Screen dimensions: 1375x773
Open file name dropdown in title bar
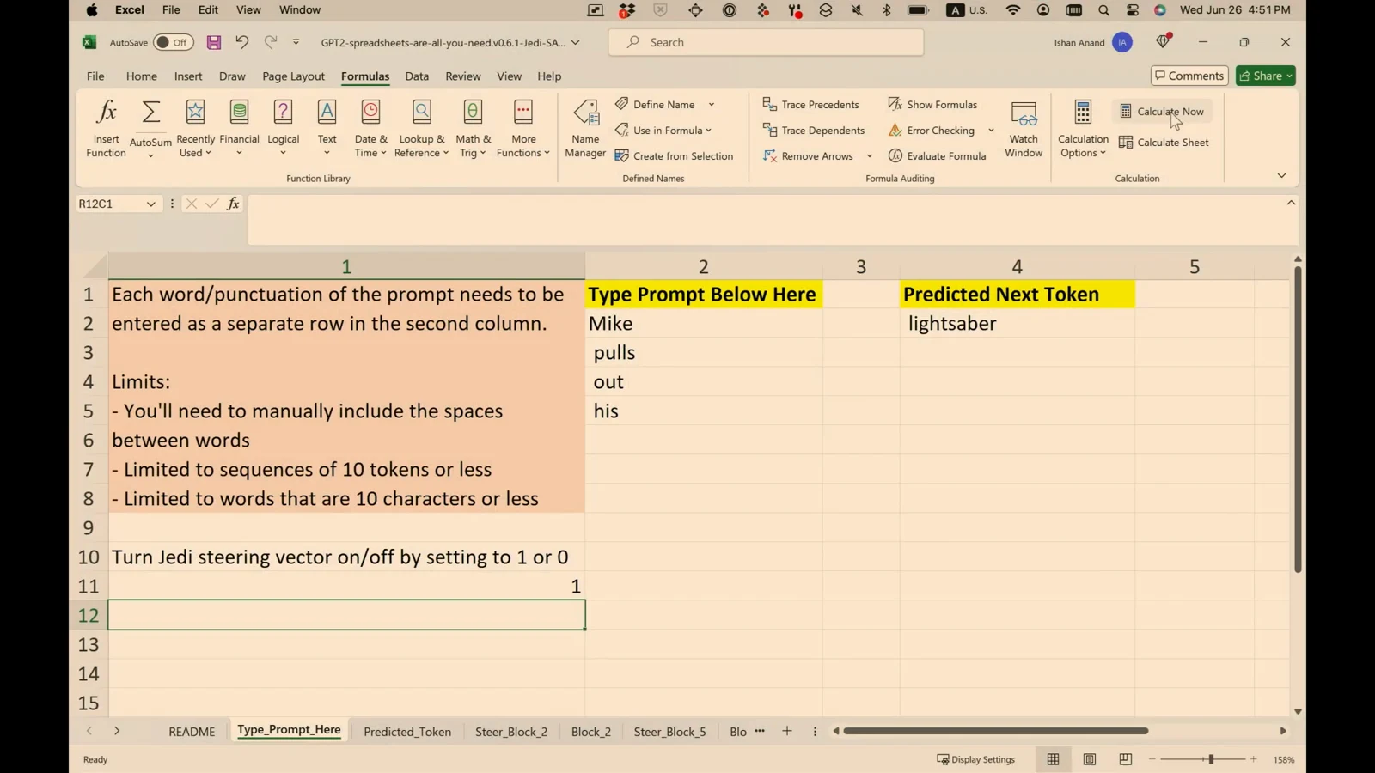point(576,42)
